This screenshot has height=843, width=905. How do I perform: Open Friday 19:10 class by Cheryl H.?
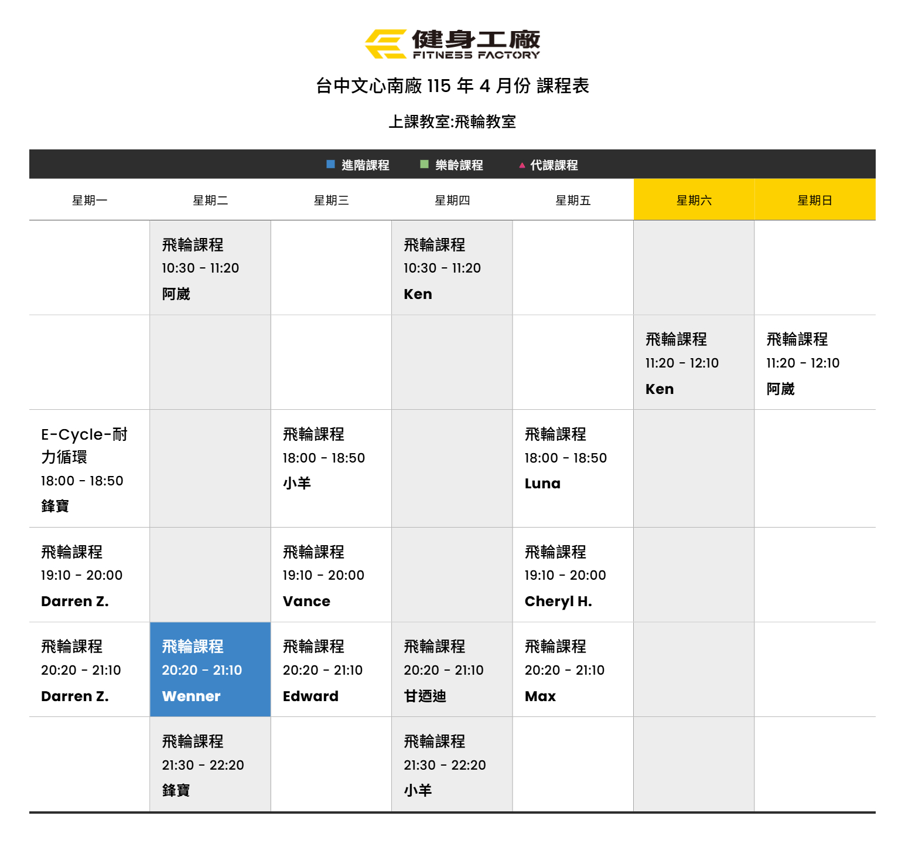tap(572, 575)
